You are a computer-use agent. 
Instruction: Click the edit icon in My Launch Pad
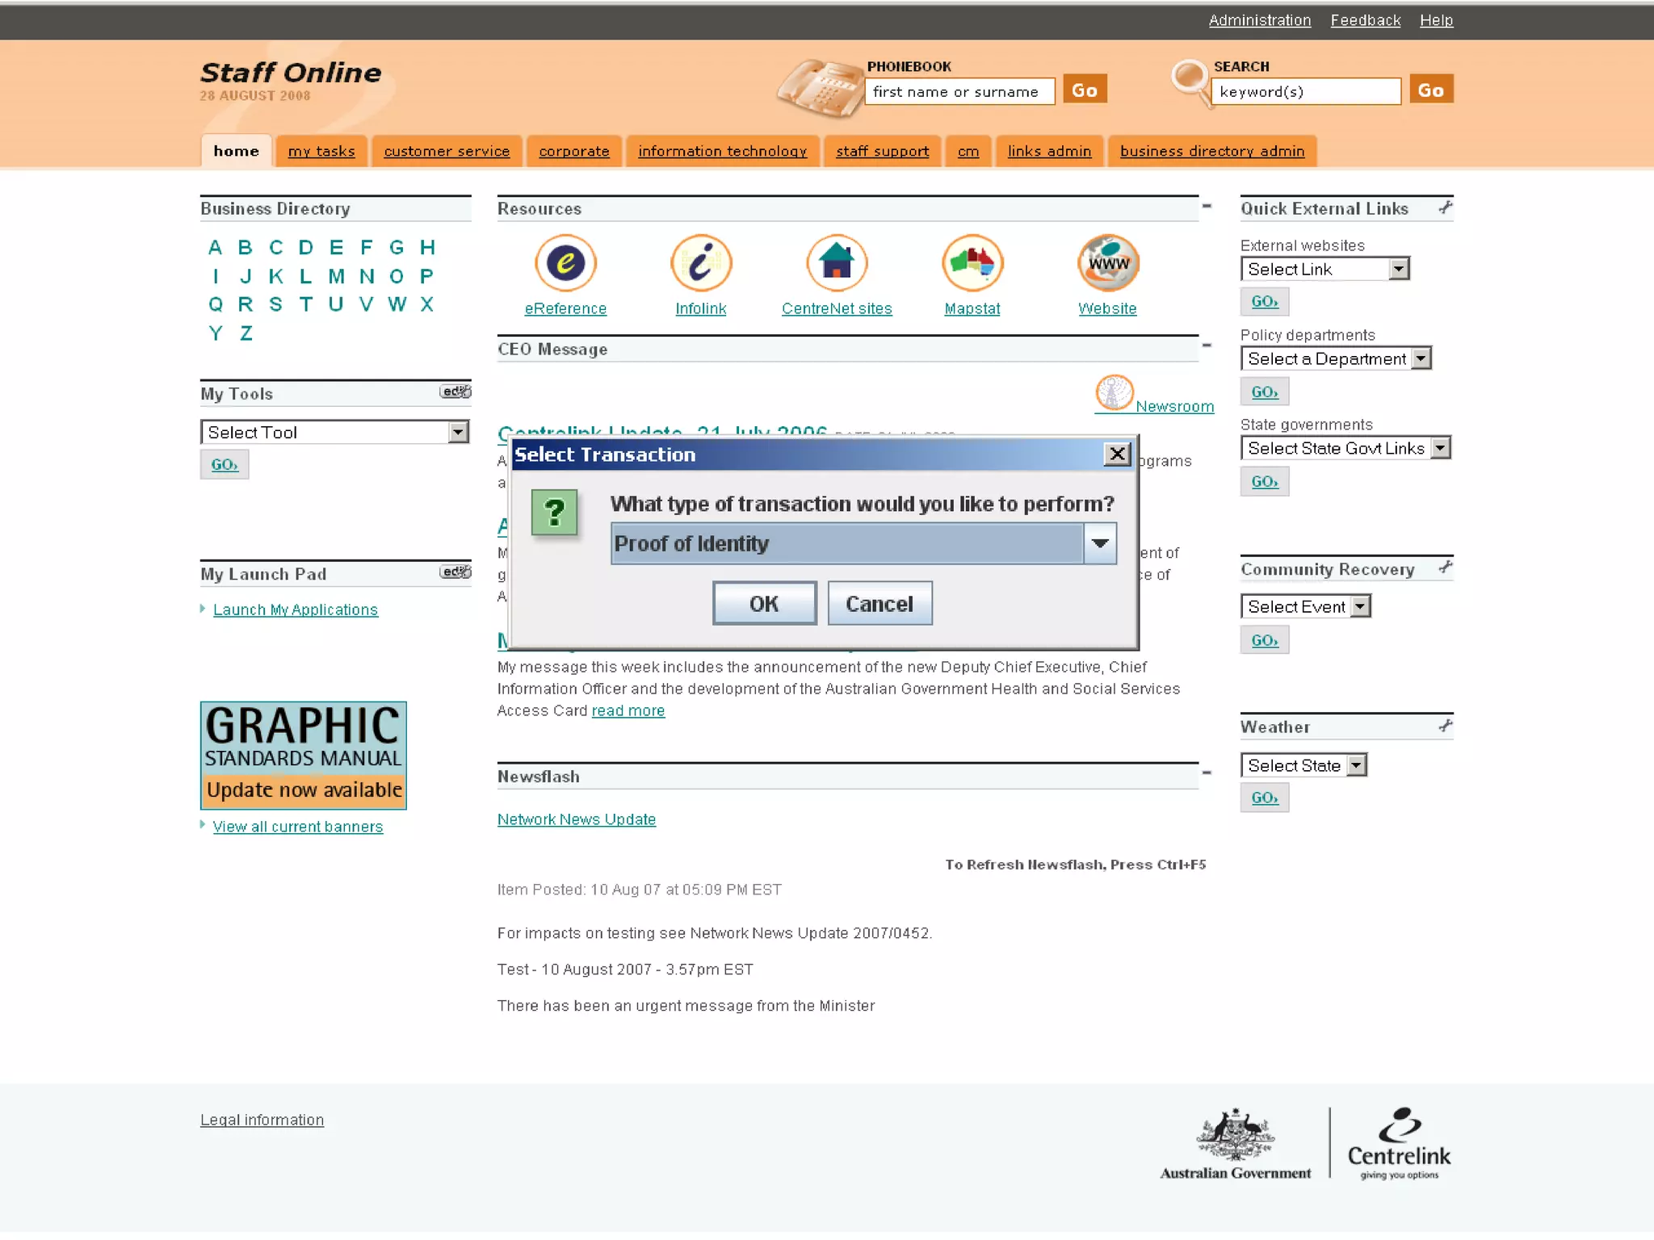coord(455,572)
